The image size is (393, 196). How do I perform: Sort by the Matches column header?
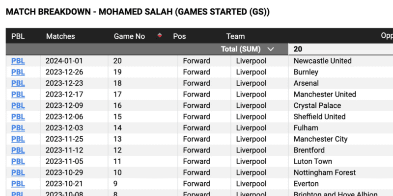click(x=60, y=36)
